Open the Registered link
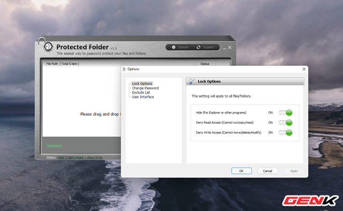This screenshot has height=211, width=343. pyautogui.click(x=54, y=146)
